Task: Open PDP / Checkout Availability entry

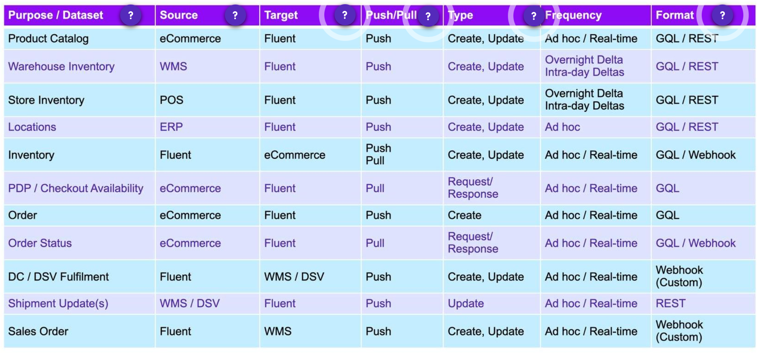Action: click(x=76, y=188)
